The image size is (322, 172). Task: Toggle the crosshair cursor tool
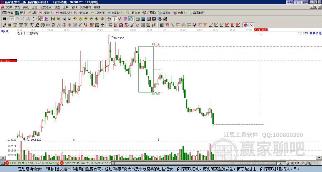(114, 19)
